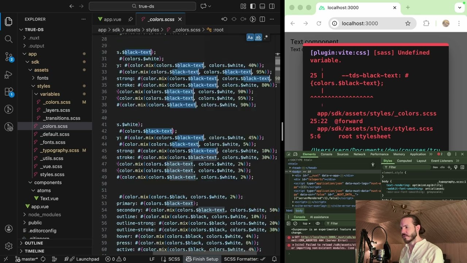The width and height of the screenshot is (467, 263).
Task: Open Customize Layout icon in title bar
Action: point(243,6)
